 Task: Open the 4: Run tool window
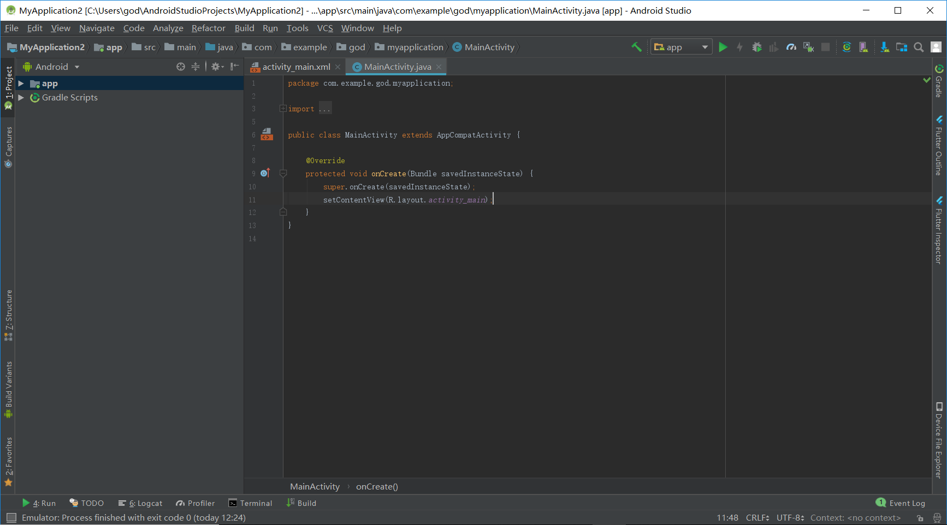39,503
